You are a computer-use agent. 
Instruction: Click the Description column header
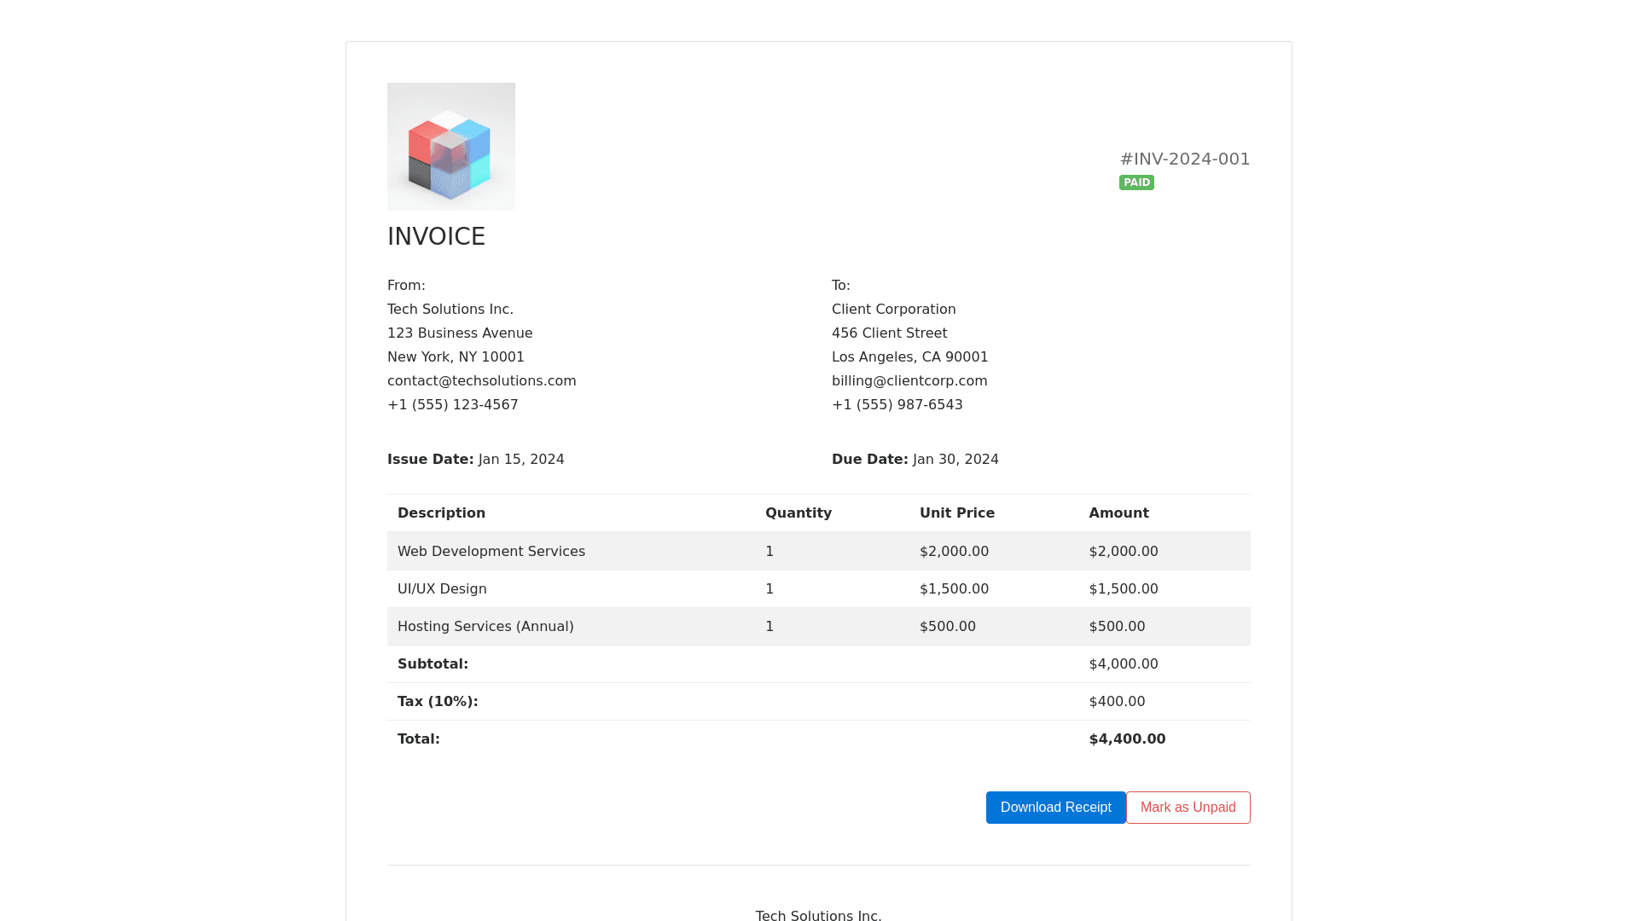coord(441,513)
